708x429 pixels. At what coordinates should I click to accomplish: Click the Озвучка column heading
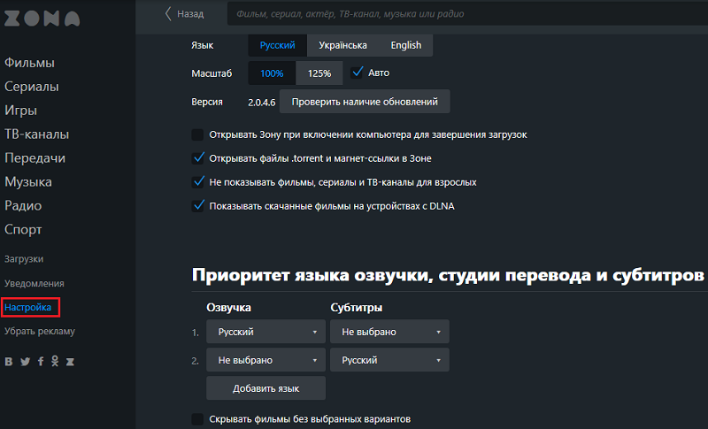coord(228,308)
